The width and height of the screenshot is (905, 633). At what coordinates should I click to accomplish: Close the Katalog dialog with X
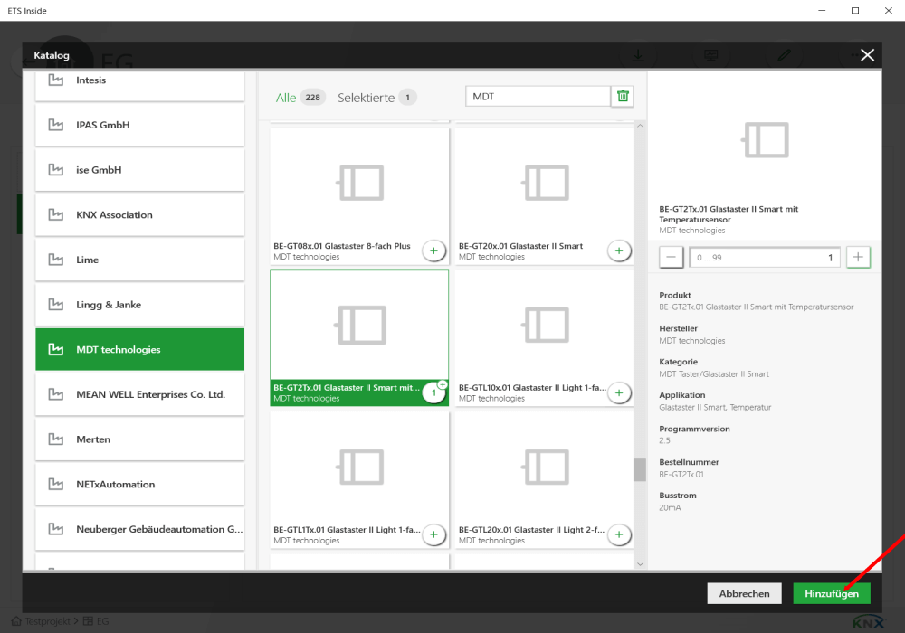[867, 55]
